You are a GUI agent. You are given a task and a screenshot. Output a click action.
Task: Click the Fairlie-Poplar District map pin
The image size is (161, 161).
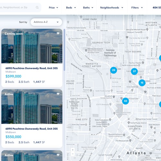coord(129,123)
